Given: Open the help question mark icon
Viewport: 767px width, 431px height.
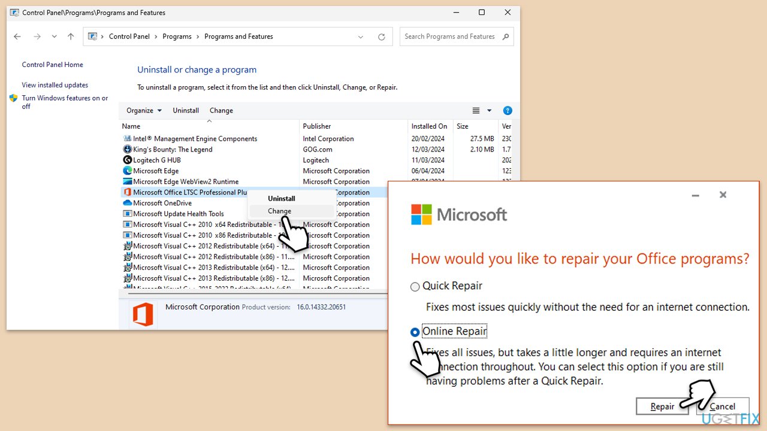Looking at the screenshot, I should tap(508, 111).
